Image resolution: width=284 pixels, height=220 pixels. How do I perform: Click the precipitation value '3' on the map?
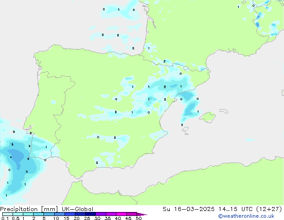point(12,145)
